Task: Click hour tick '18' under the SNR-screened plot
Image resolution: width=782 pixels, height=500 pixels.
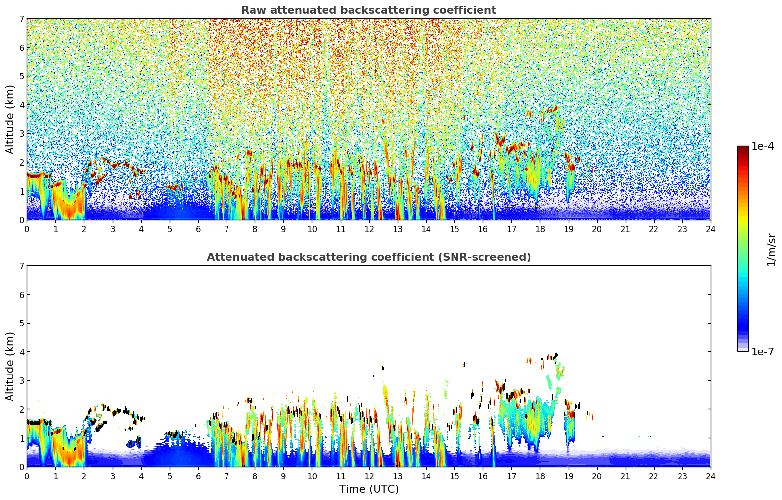Action: tap(540, 476)
